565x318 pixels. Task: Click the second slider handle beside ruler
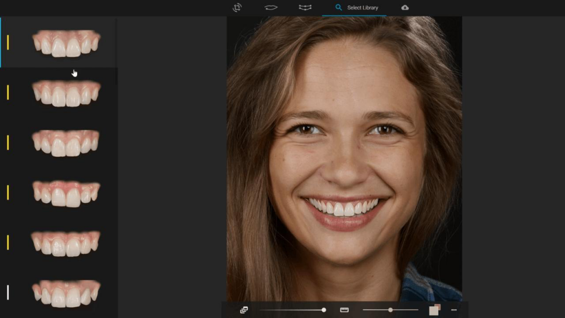(x=391, y=310)
